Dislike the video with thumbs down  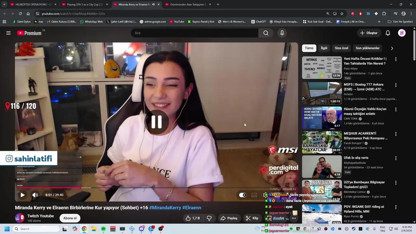pyautogui.click(x=209, y=218)
